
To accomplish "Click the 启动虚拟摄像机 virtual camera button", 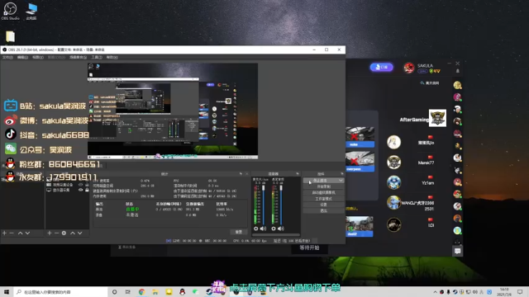I will coord(323,192).
